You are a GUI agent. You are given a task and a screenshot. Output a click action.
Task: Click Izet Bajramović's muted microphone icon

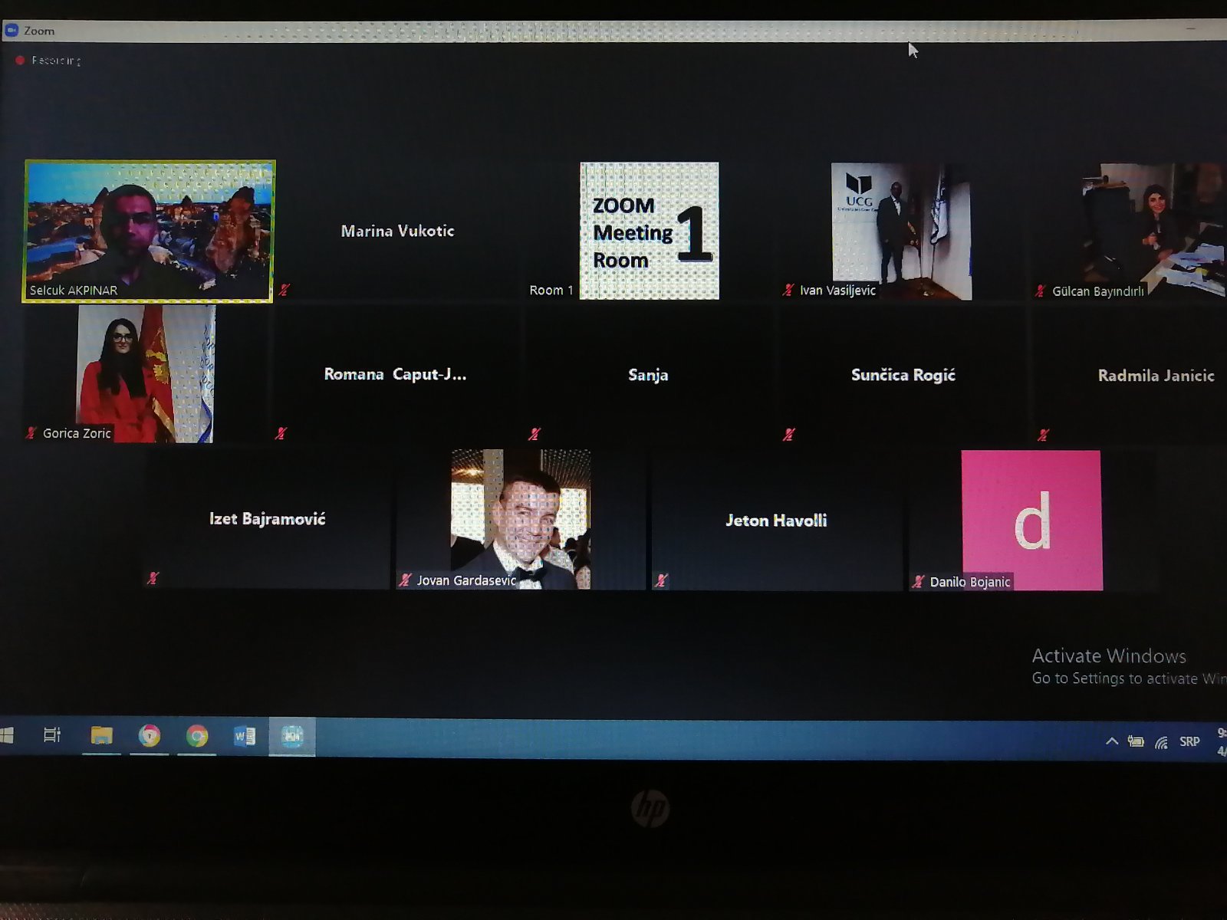click(x=153, y=578)
